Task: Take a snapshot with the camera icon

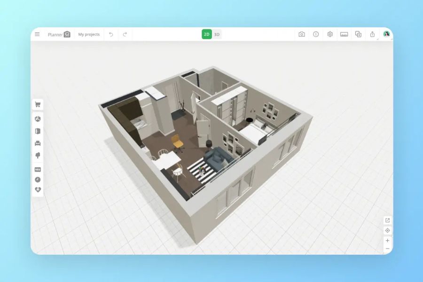Action: tap(301, 34)
